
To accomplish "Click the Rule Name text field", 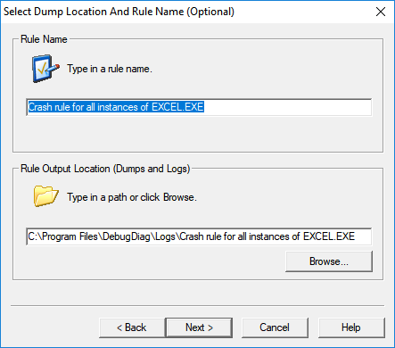I will point(199,107).
